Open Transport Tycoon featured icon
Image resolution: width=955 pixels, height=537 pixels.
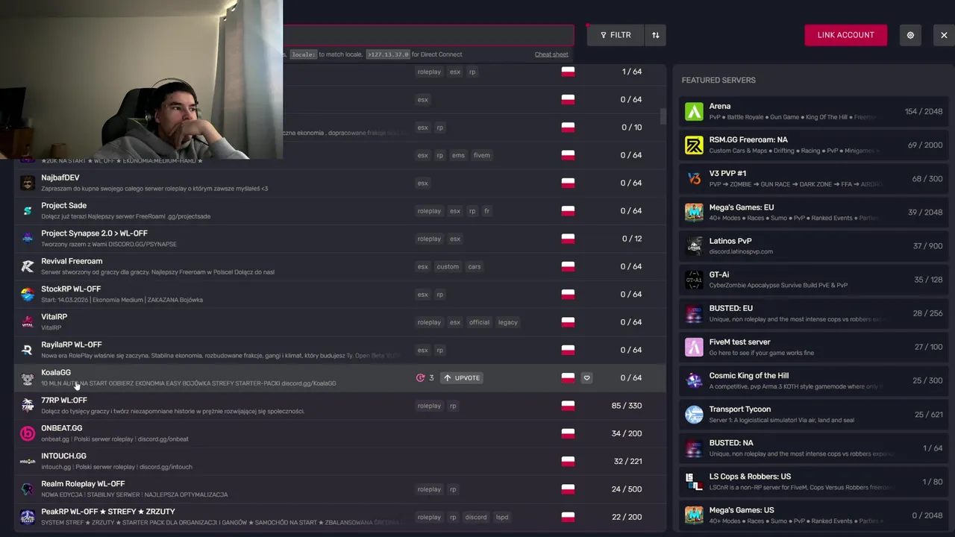coord(694,414)
